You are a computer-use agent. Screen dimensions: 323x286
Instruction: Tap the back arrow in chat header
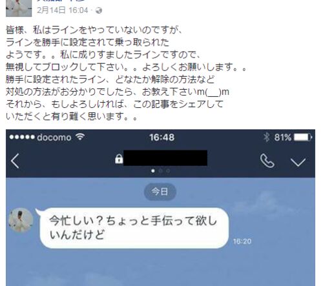[15, 161]
